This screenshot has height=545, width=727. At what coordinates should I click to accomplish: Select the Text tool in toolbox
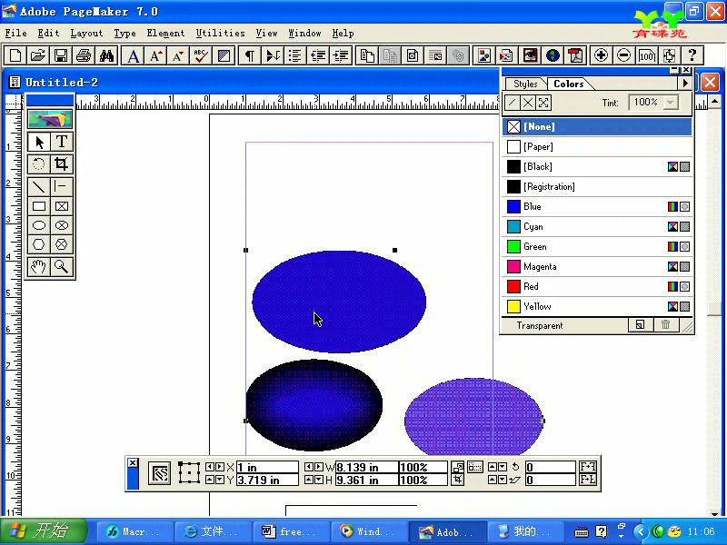(62, 142)
